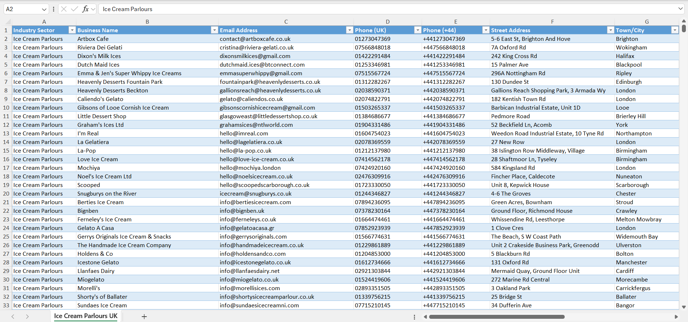This screenshot has width=688, height=322.
Task: Select email gelato@caliendos.co.uk
Action: click(x=286, y=99)
